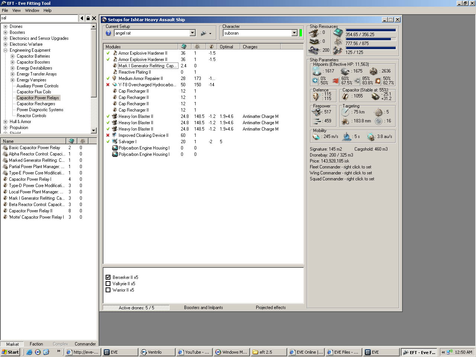Switch to Ventrilo in the taskbar
476x357 pixels.
157,352
